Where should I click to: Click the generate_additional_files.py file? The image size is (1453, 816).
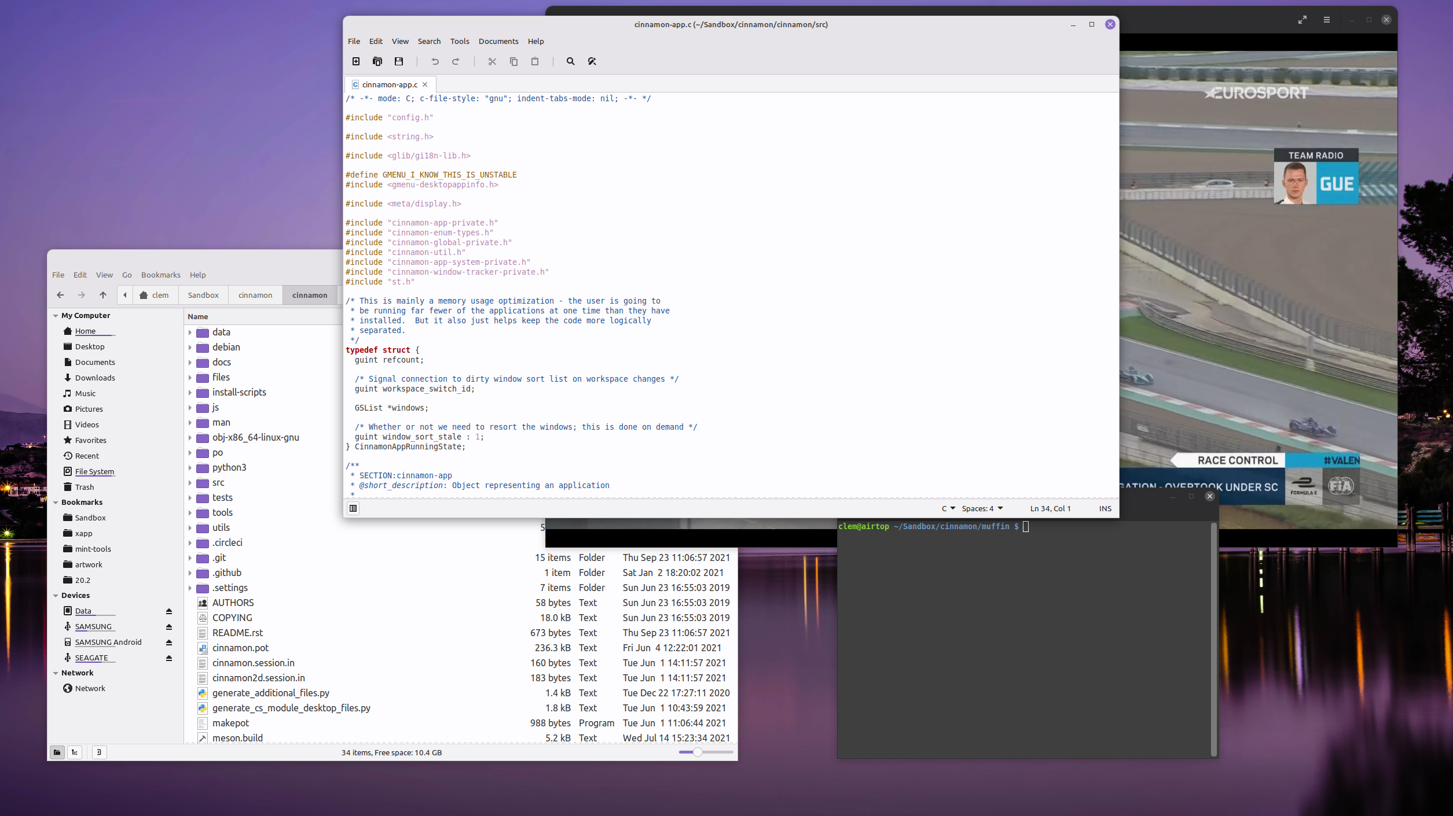(x=270, y=693)
